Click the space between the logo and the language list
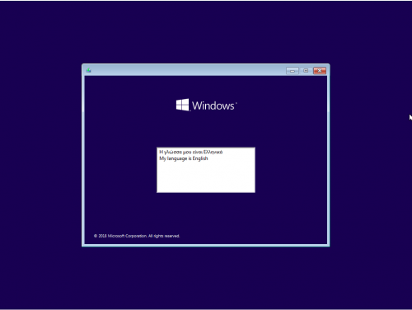Screen dimensions: 412x310 206,129
